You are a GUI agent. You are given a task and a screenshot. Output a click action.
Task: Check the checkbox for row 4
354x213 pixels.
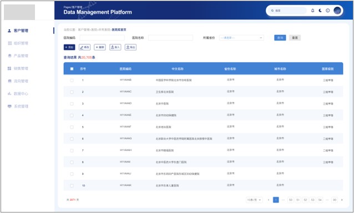(x=72, y=115)
